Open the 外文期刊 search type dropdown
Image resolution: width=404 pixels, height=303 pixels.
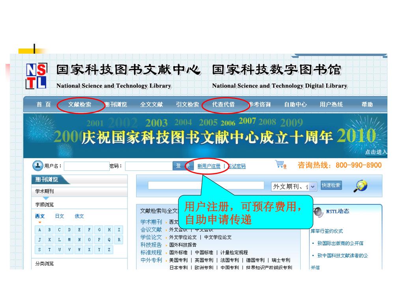[x=294, y=186]
